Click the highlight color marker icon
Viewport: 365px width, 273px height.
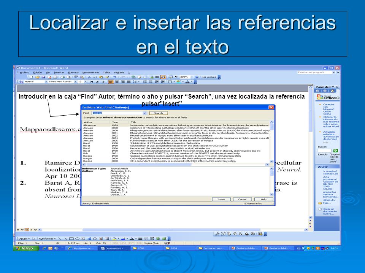(179, 82)
